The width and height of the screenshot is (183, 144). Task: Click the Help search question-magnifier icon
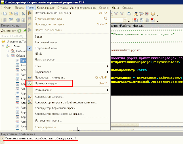point(142,14)
